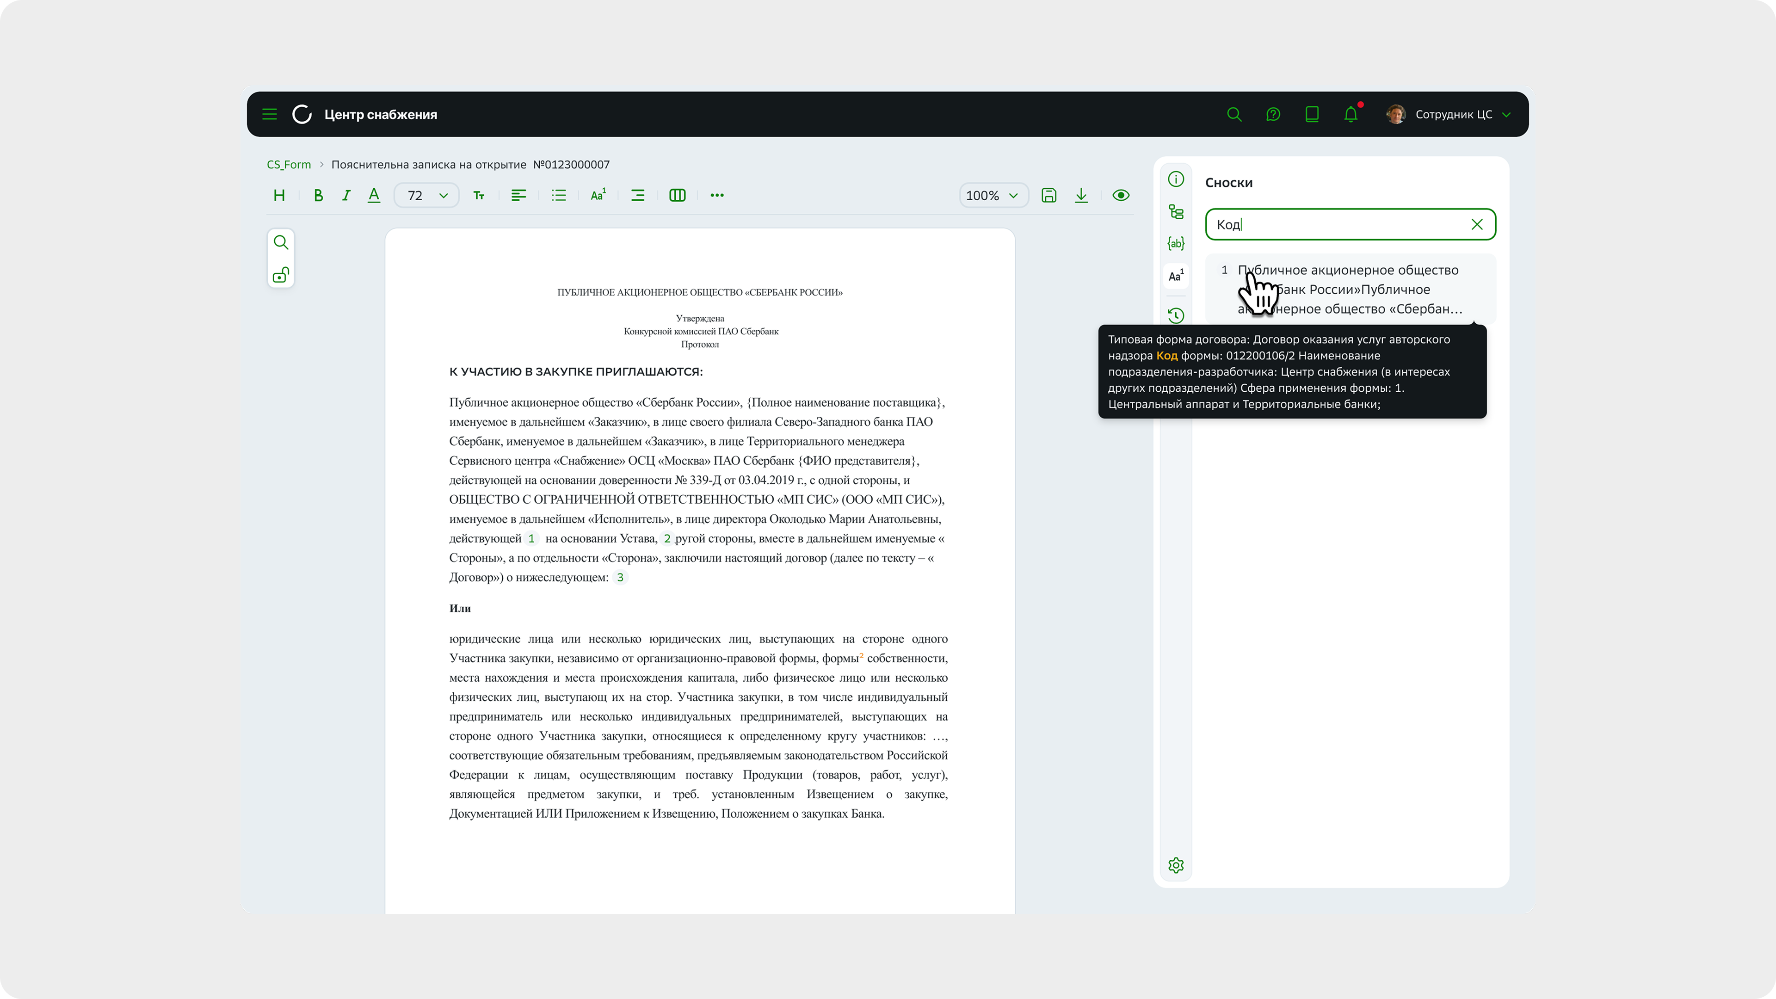Open text color picker icon

[374, 195]
